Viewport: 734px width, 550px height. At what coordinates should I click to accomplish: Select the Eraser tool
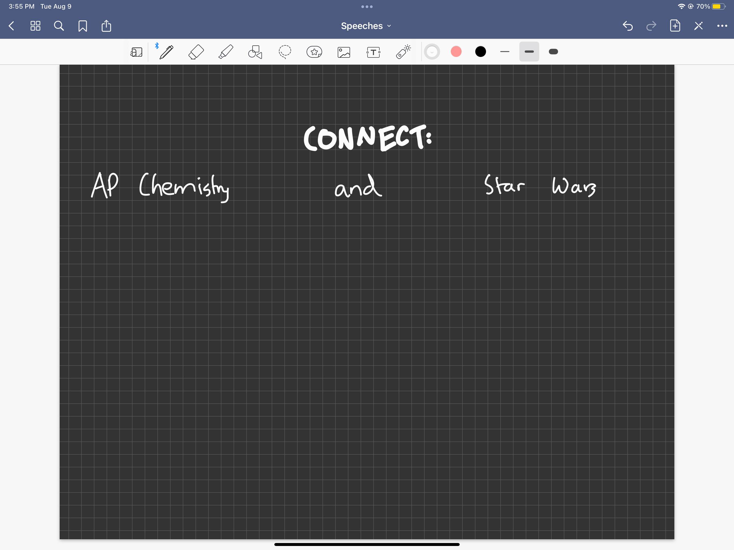pos(196,52)
